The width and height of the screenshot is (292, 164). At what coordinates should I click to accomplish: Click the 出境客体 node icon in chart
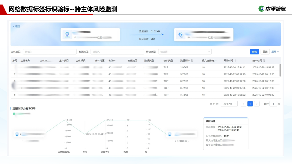[x=170, y=134]
